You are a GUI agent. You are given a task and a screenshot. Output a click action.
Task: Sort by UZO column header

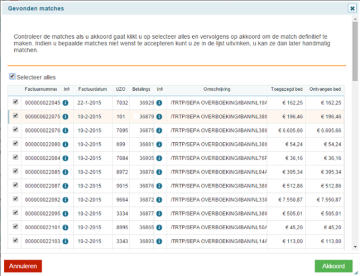pos(121,89)
